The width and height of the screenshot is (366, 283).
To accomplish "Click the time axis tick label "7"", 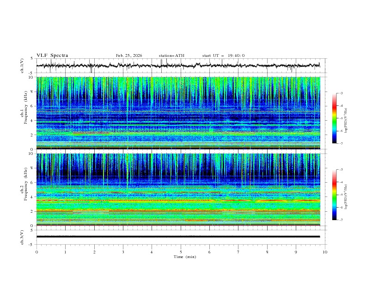I will click(x=238, y=252).
